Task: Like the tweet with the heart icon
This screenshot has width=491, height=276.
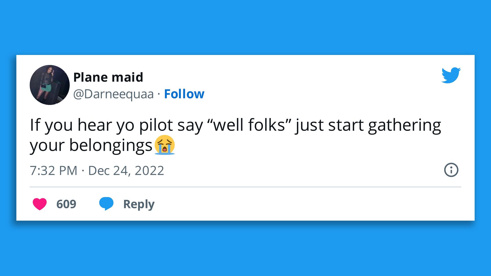Action: [x=40, y=204]
